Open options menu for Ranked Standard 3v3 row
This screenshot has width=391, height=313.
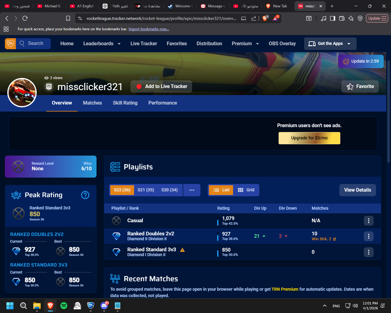[369, 252]
